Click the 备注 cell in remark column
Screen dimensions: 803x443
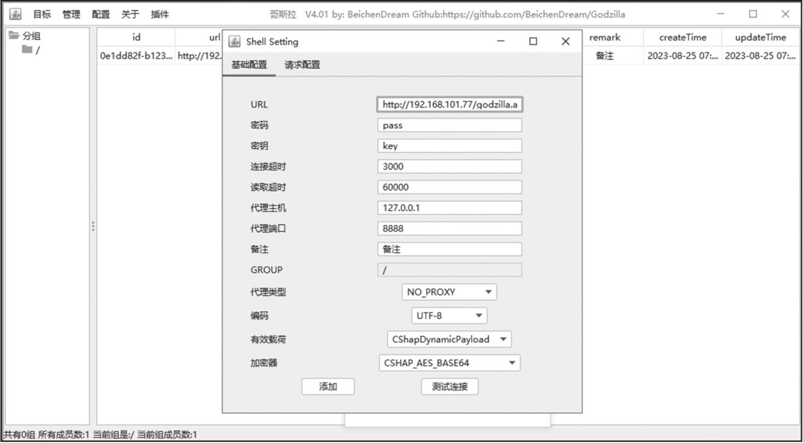pyautogui.click(x=605, y=56)
